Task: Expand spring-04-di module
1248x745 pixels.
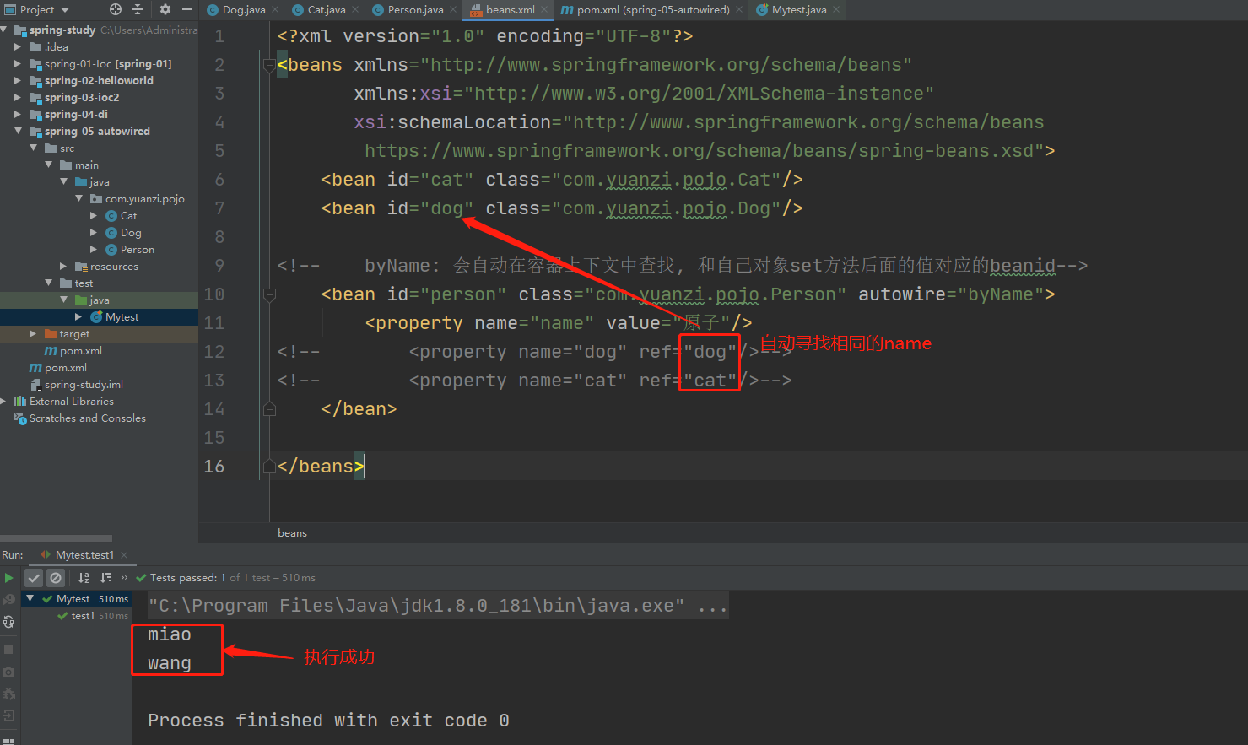Action: (x=18, y=115)
